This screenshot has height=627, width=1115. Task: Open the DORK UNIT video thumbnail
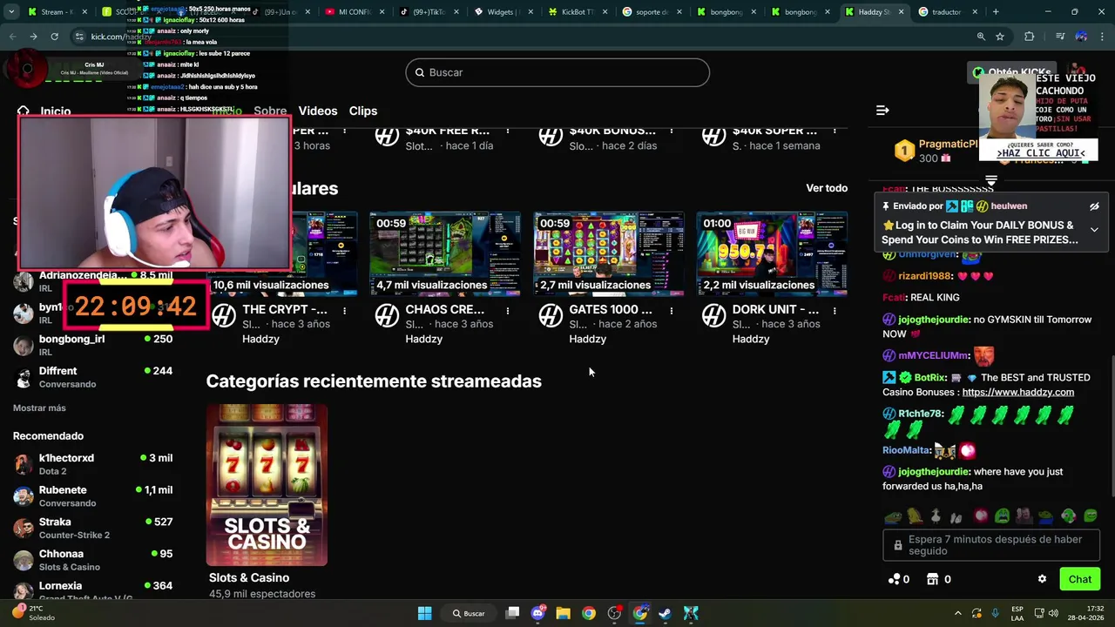click(x=772, y=253)
